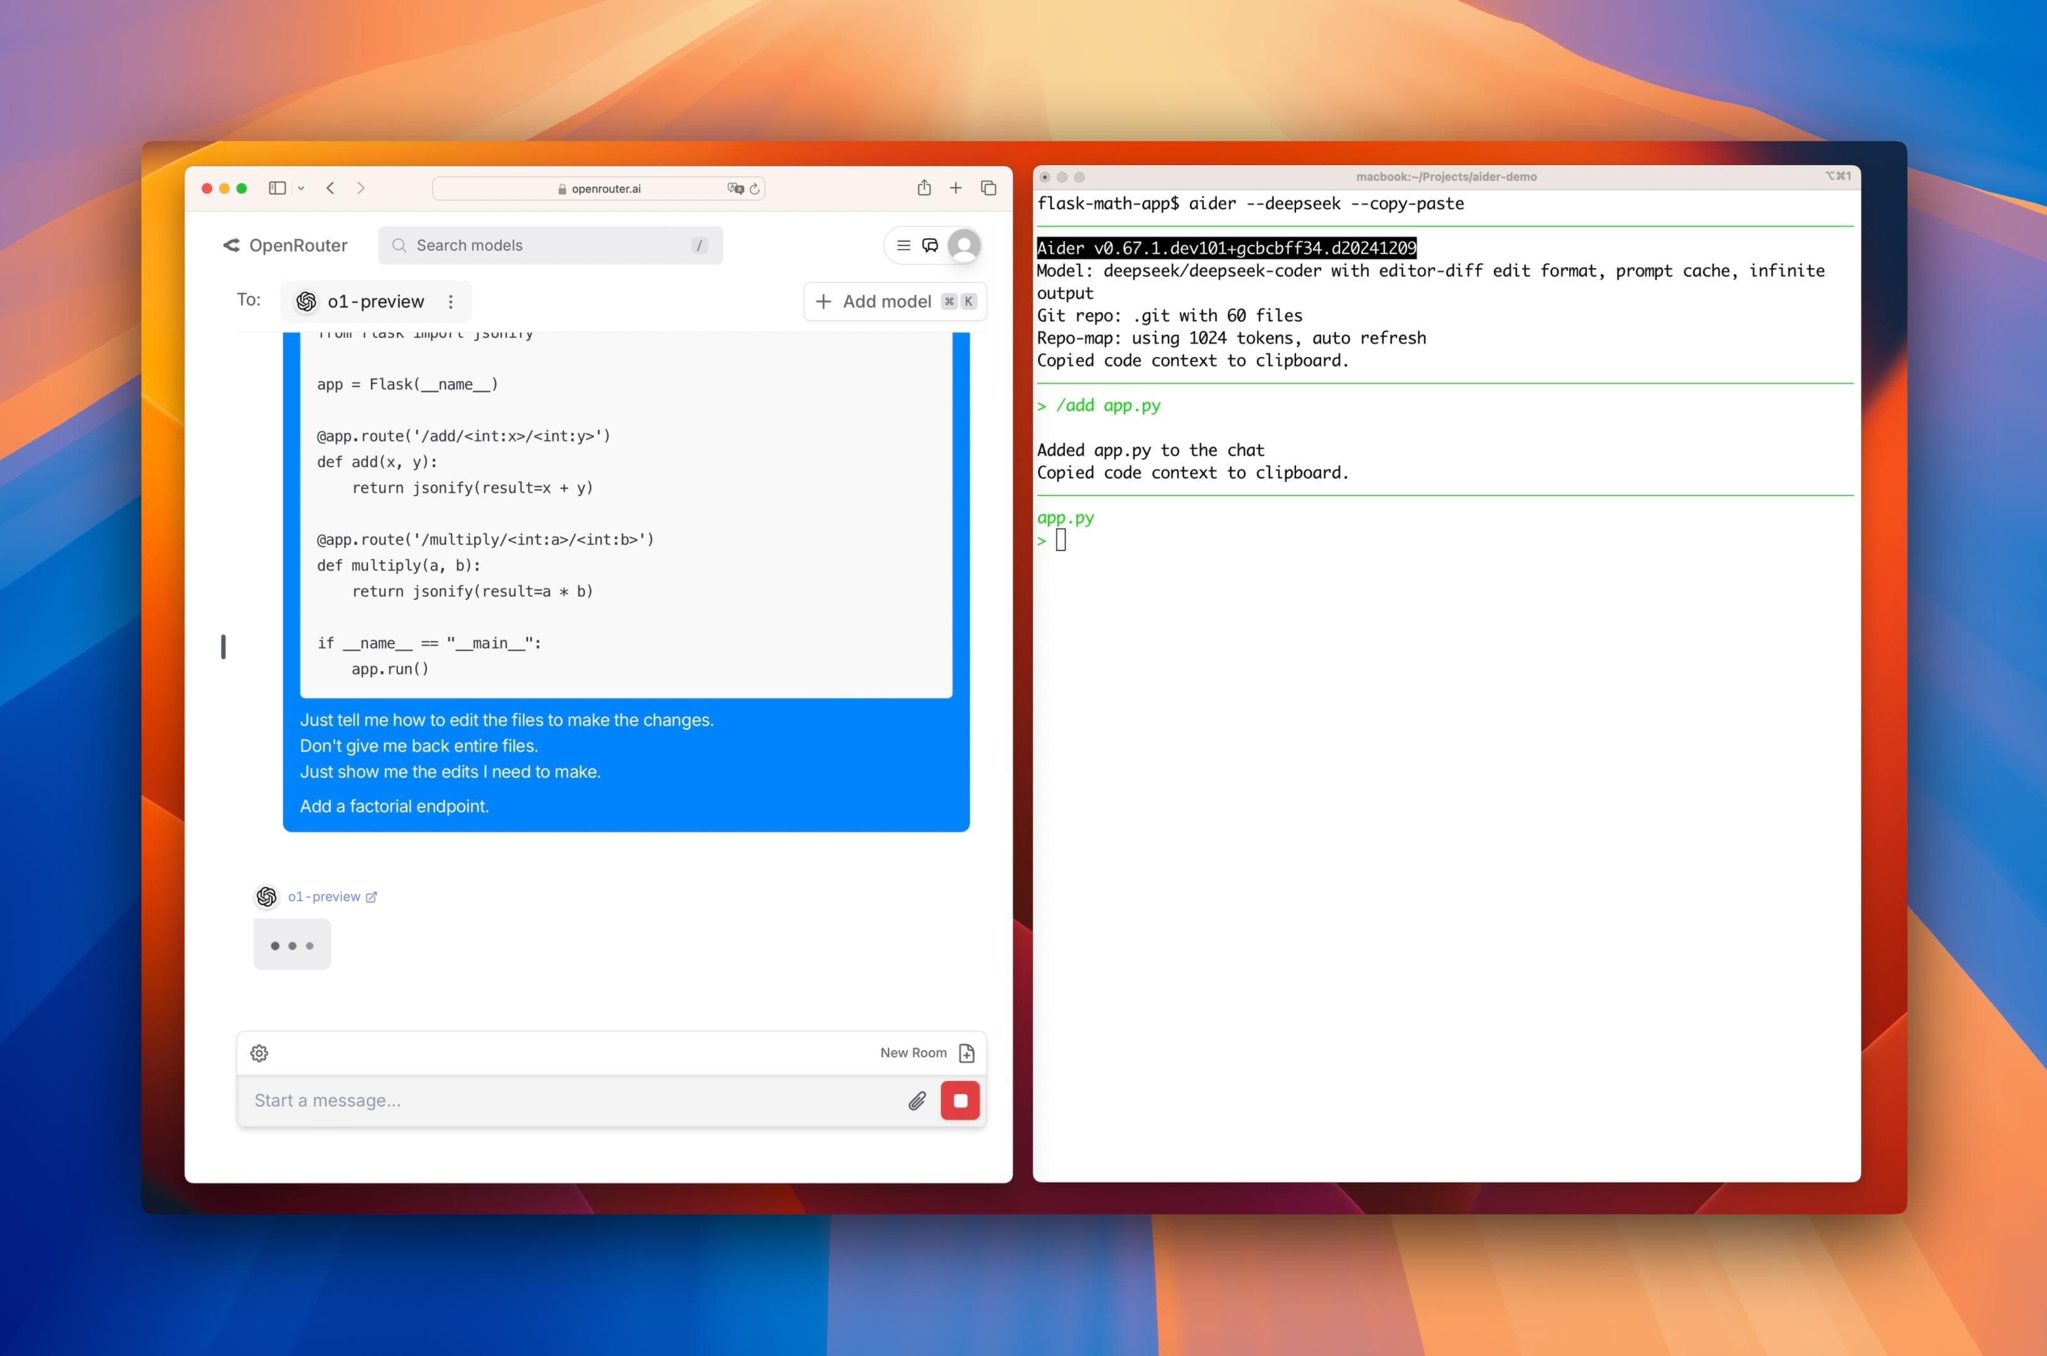This screenshot has height=1356, width=2047.
Task: Click 'Don't give me back entire files.' text
Action: tap(419, 745)
